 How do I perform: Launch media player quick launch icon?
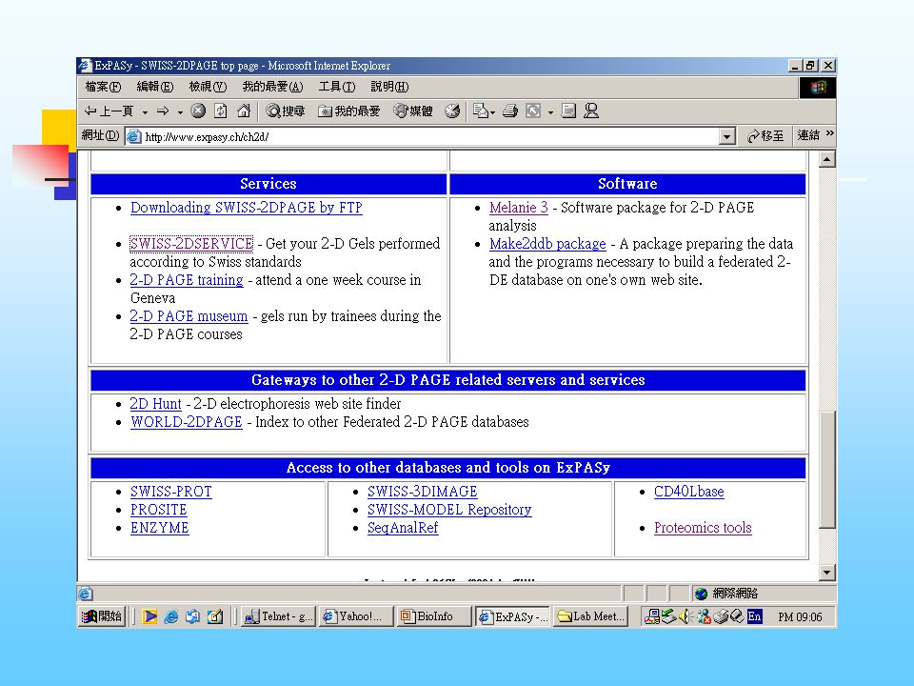(149, 616)
